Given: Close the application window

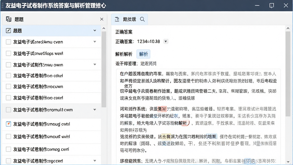Looking at the screenshot, I should 286,5.
